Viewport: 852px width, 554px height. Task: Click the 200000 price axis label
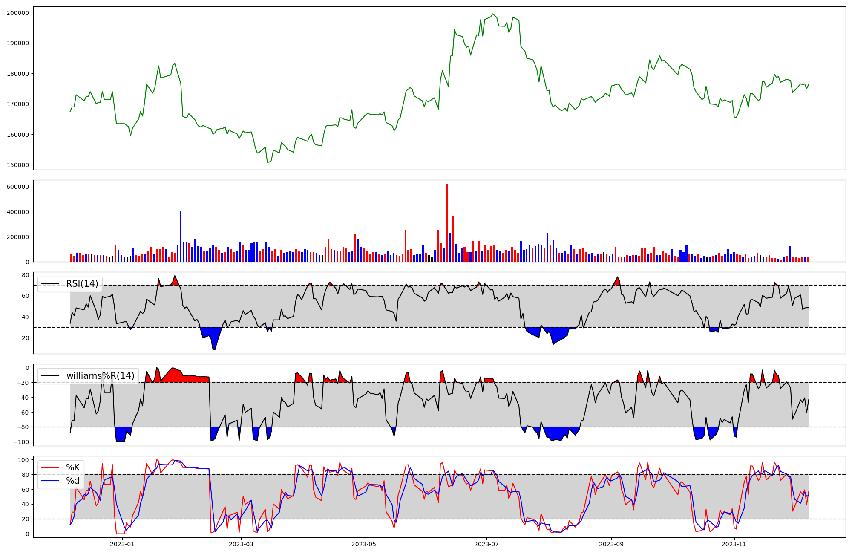coord(18,13)
